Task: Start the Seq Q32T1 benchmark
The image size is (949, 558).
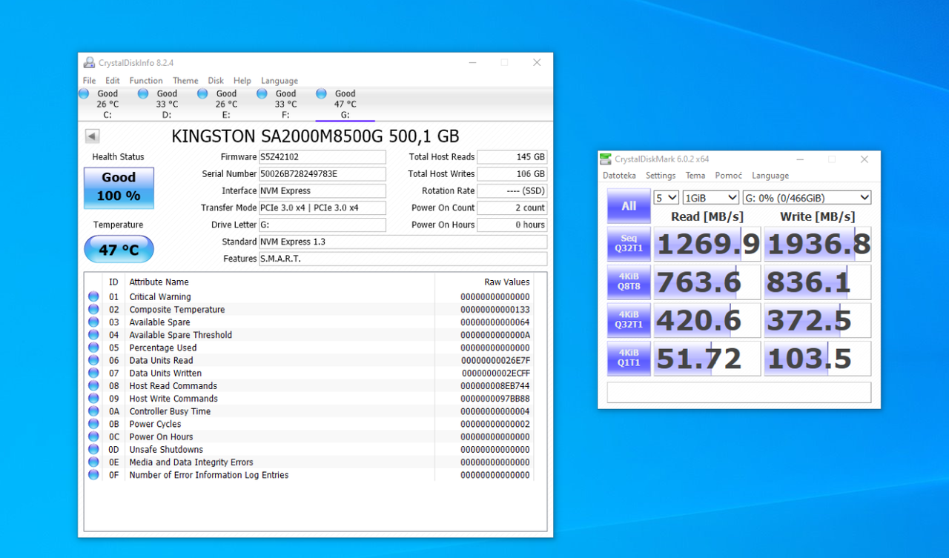Action: [629, 244]
